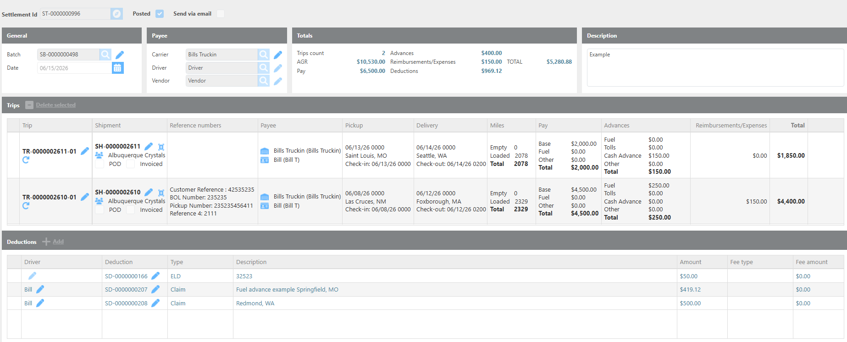This screenshot has width=847, height=342.
Task: Edit deduction SD-0000000207 pencil icon
Action: coord(155,289)
